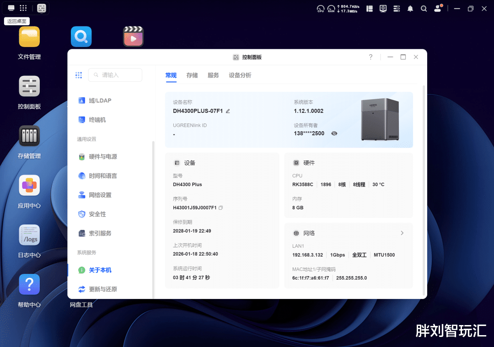Image resolution: width=494 pixels, height=347 pixels.
Task: Open the sidebar panel icon in top bar
Action: click(370, 9)
